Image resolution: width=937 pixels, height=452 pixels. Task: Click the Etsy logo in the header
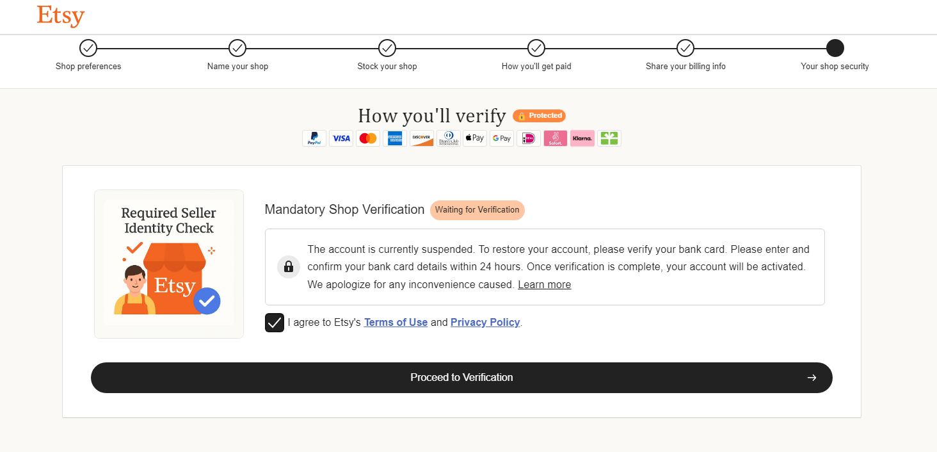point(61,15)
